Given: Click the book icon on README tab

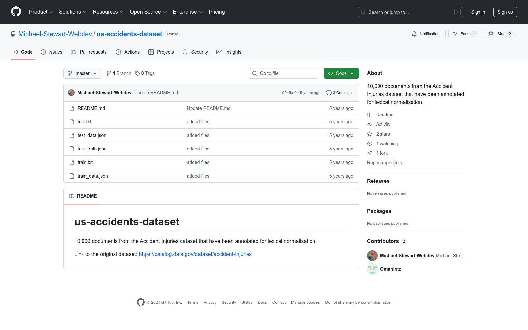Looking at the screenshot, I should (72, 196).
